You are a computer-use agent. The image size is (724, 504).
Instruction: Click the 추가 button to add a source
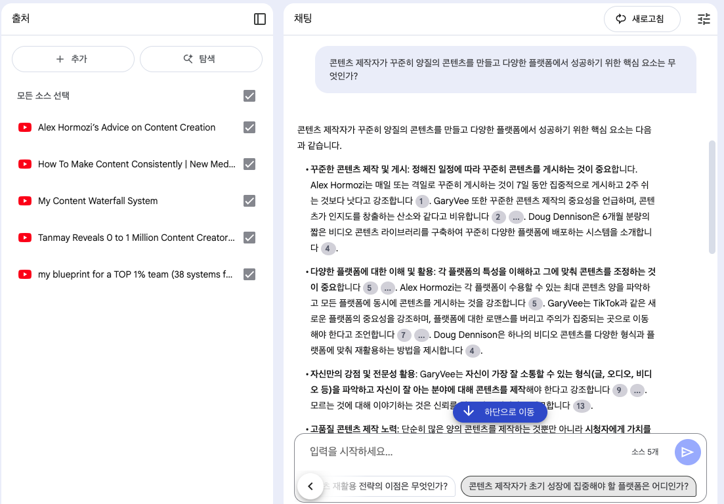[x=73, y=58]
